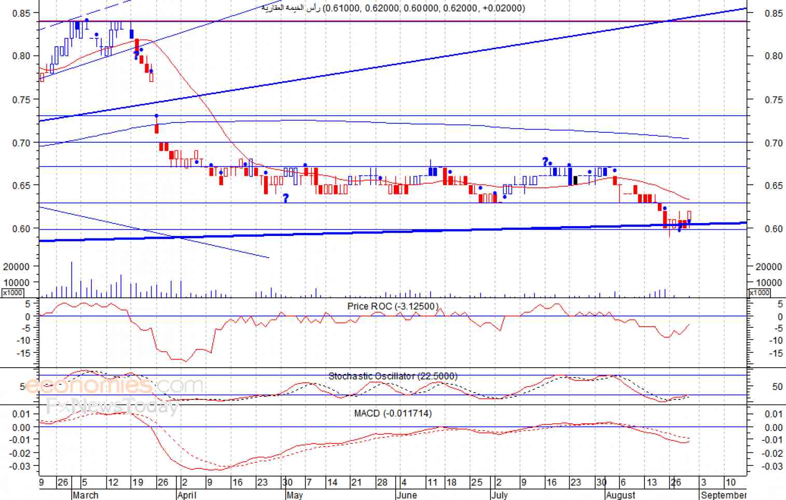Click the "Price ROC (-3.12500)" indicator label
The image size is (786, 500).
(x=393, y=307)
